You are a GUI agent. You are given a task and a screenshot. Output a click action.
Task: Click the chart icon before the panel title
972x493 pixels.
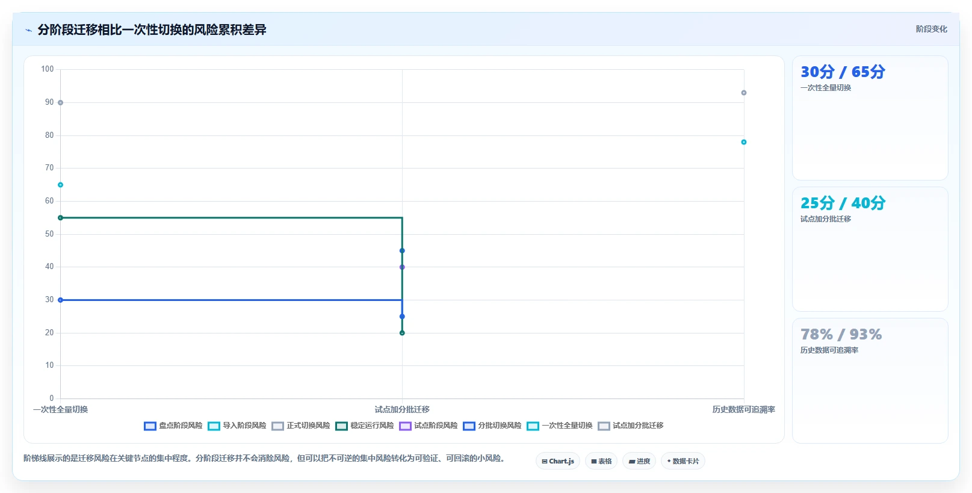[x=28, y=30]
